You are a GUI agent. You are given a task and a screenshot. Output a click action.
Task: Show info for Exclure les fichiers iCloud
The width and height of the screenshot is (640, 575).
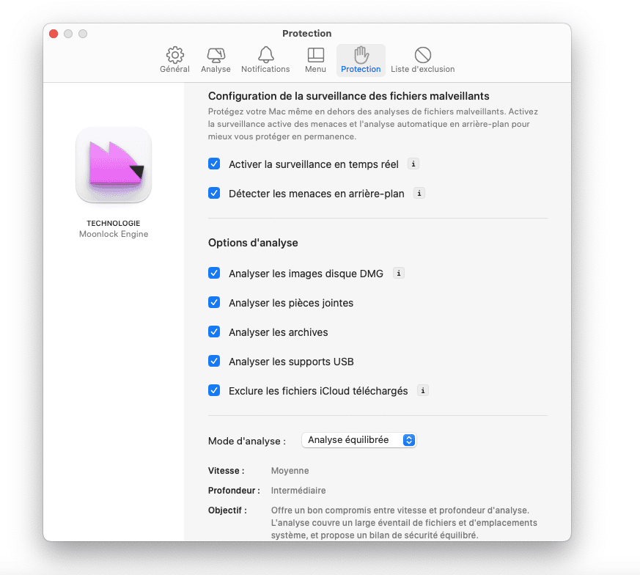click(423, 391)
